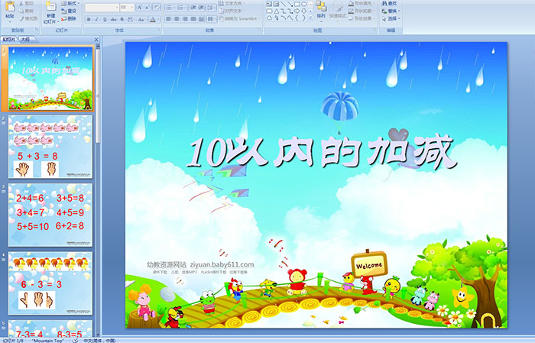
Task: Click the Decrease Indent icon
Action: coord(193,8)
